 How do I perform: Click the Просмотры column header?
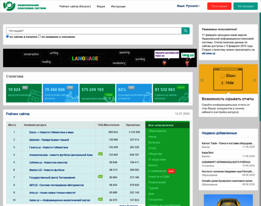[133, 125]
